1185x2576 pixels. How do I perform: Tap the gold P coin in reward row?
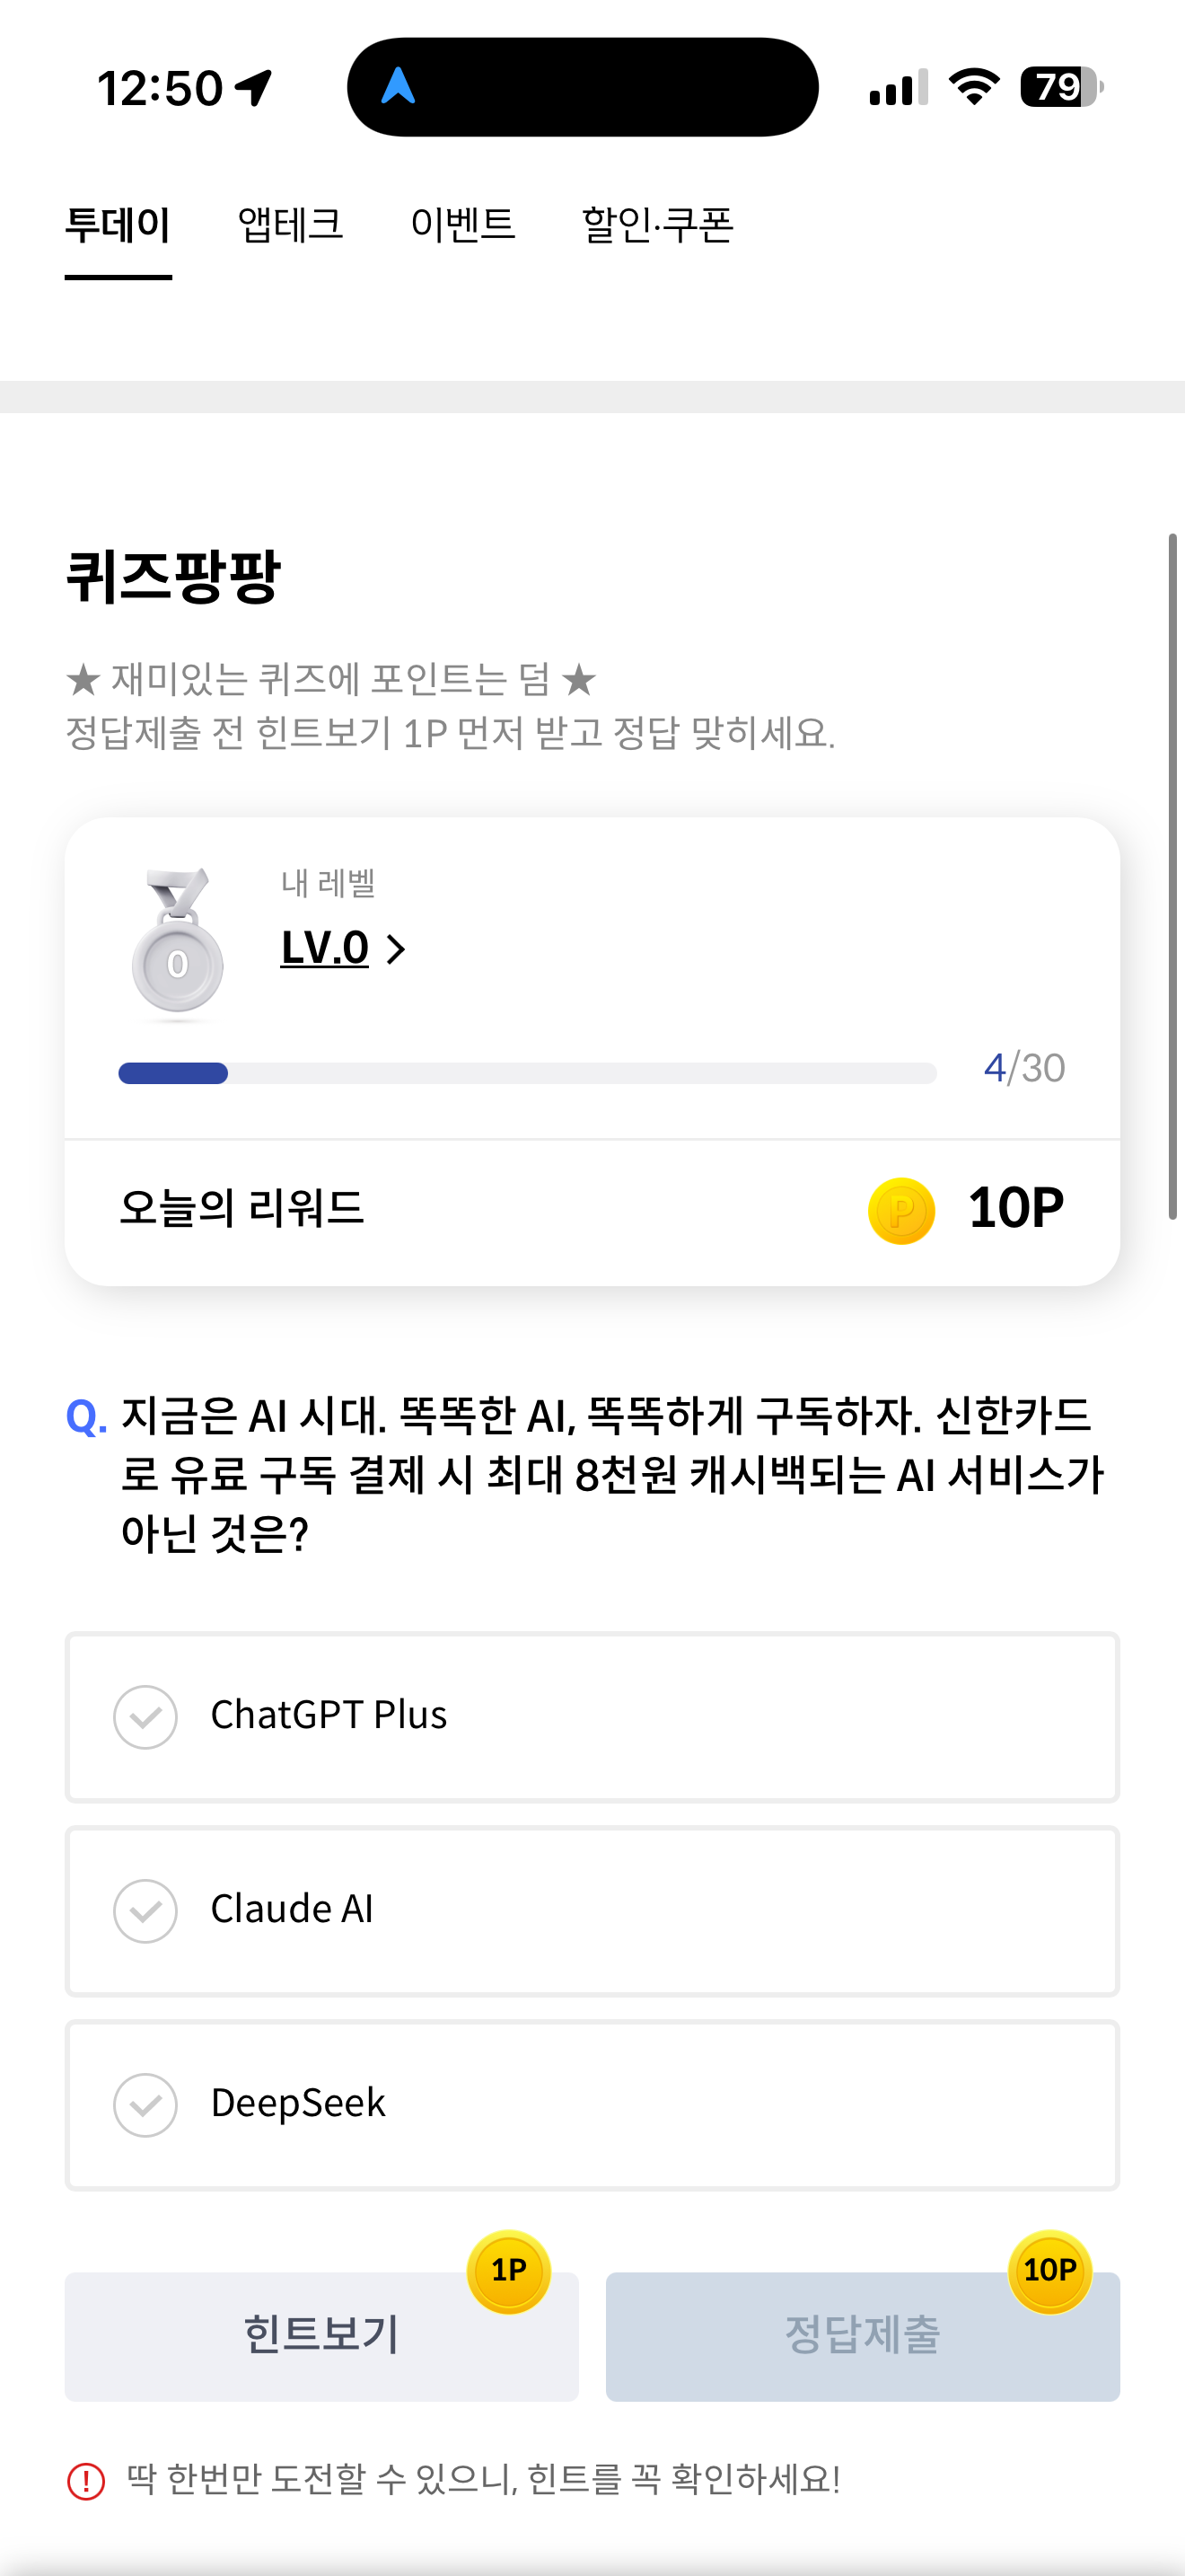click(x=901, y=1210)
